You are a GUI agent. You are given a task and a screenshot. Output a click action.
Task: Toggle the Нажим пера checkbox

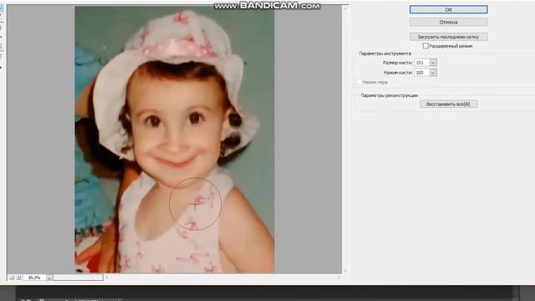click(359, 82)
